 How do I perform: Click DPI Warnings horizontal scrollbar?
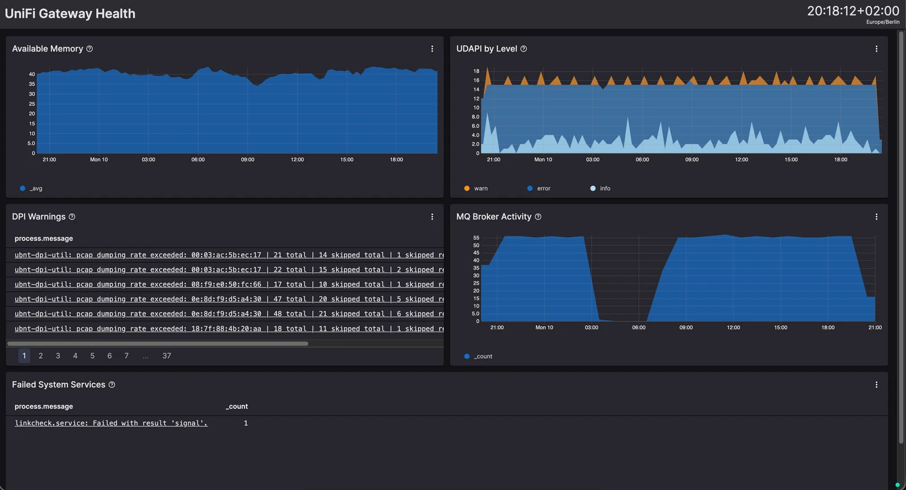pos(158,343)
